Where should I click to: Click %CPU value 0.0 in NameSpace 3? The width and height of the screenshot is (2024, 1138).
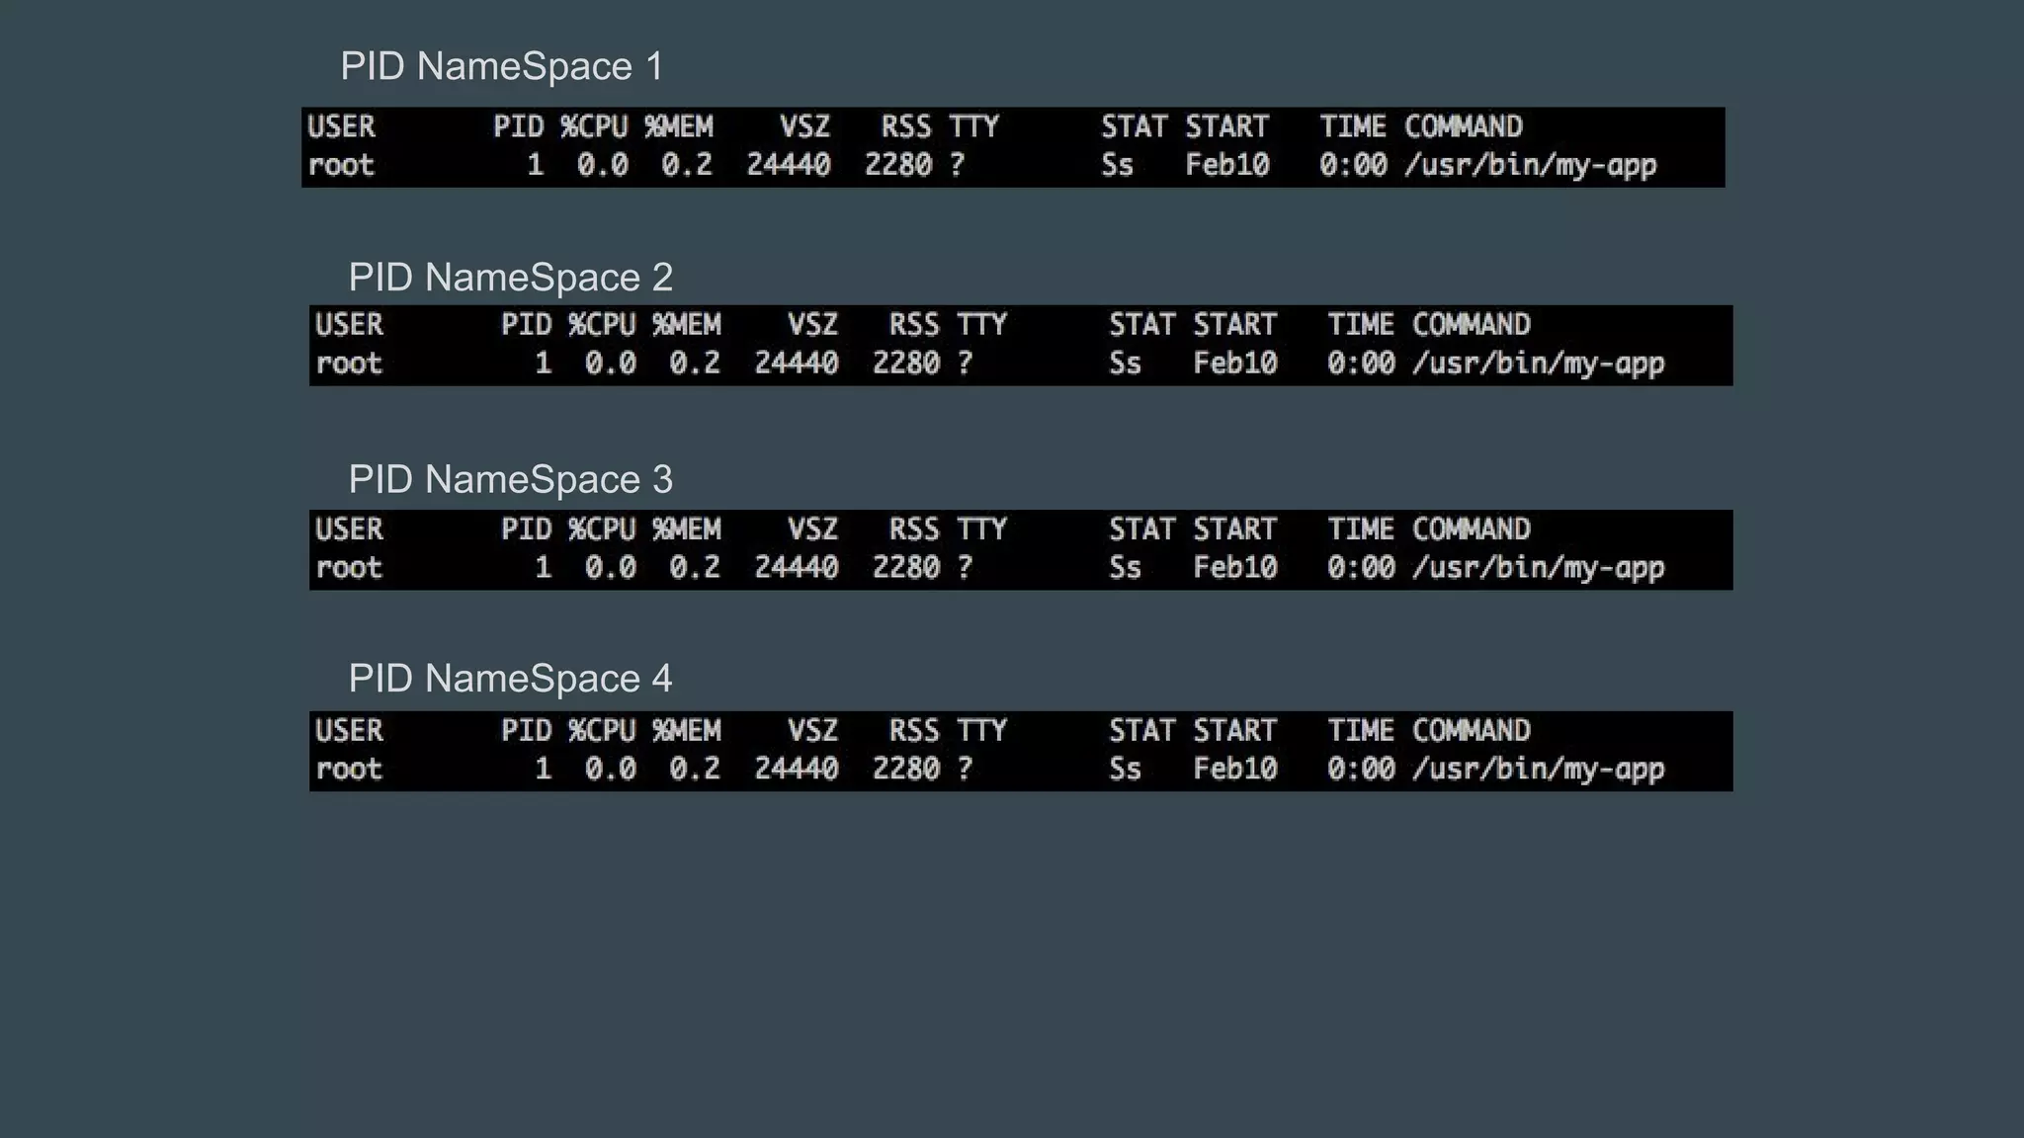click(611, 568)
